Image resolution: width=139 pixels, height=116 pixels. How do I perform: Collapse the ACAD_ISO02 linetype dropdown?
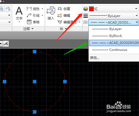[x=136, y=22]
